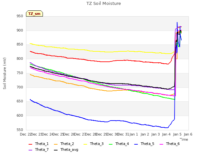The image size is (208, 156).
Task: Click the Jan 1 x-axis date label
Action: click(134, 134)
